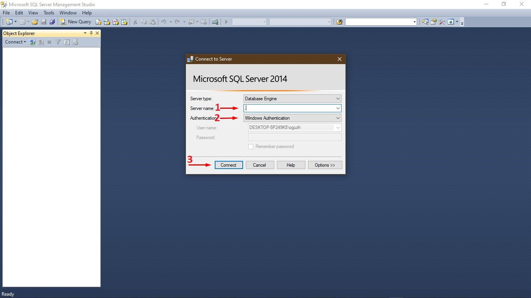
Task: Expand the Server name combo box arrow
Action: click(338, 108)
